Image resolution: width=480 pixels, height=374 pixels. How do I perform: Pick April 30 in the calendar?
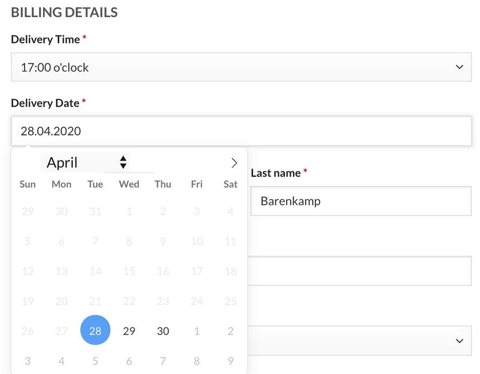pyautogui.click(x=163, y=331)
